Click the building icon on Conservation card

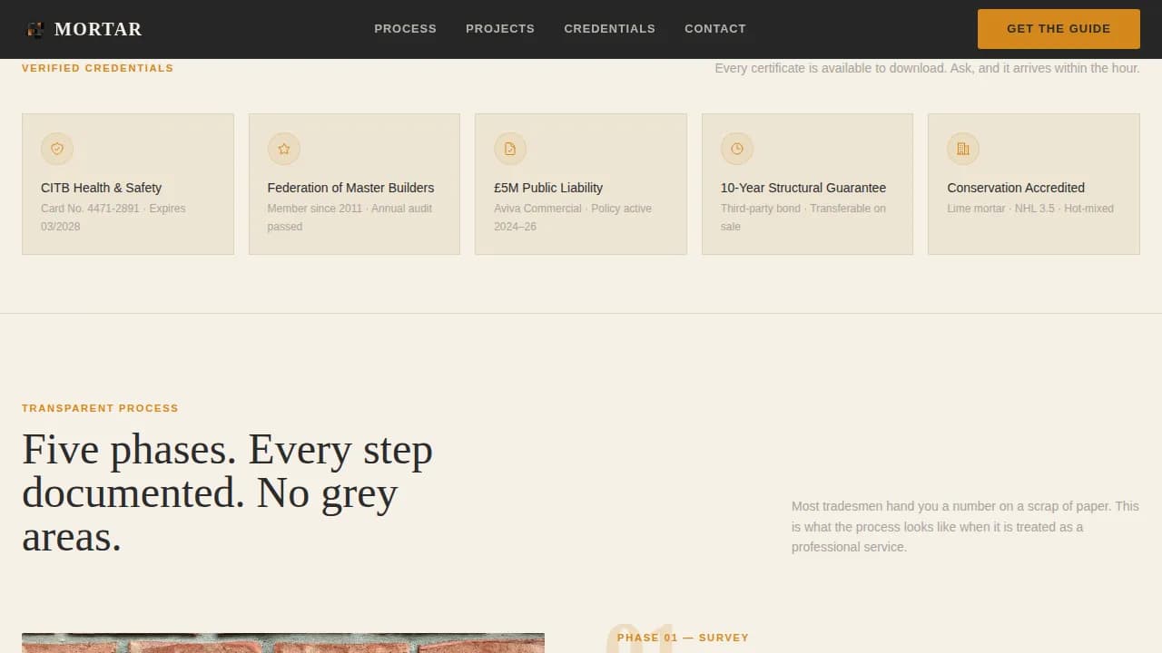point(963,149)
